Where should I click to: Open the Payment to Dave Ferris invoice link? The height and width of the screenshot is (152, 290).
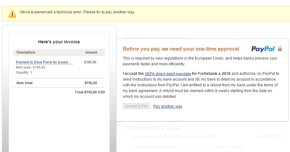[44, 62]
